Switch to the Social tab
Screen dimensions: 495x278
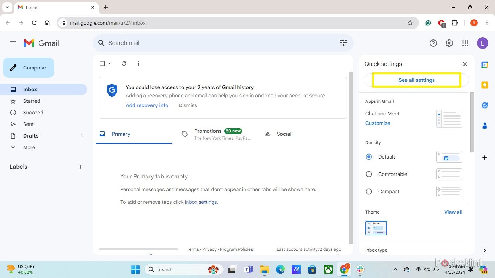tap(284, 134)
